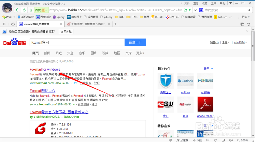This screenshot has width=255, height=143.
Task: Click the 立即体验 button
Action: [x=66, y=32]
